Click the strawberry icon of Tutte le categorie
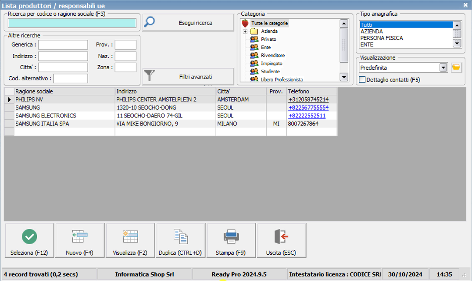Viewport: 472px width, 281px height. 245,23
